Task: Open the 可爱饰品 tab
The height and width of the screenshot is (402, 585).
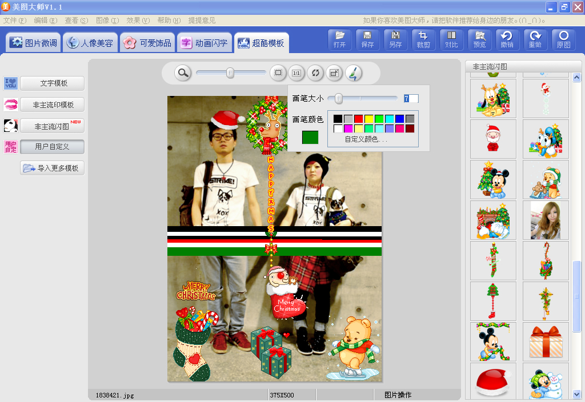Action: coord(147,43)
